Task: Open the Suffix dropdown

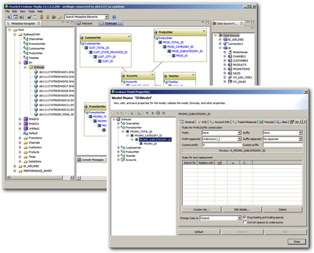Action: (x=300, y=133)
